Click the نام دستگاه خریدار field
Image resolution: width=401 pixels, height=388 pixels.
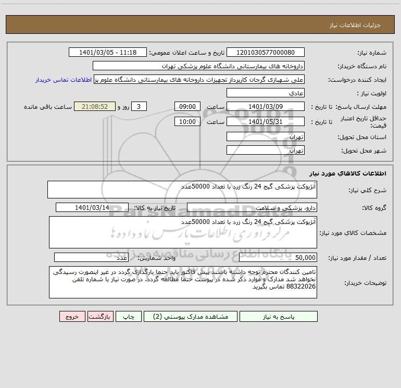click(x=198, y=66)
